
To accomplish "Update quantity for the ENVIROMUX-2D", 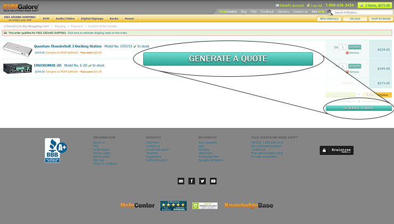I will pos(355,66).
